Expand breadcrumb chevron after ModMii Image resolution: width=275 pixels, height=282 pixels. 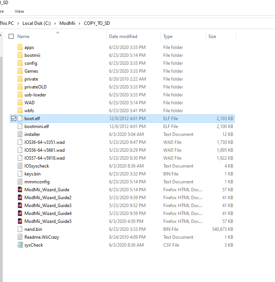(79, 23)
